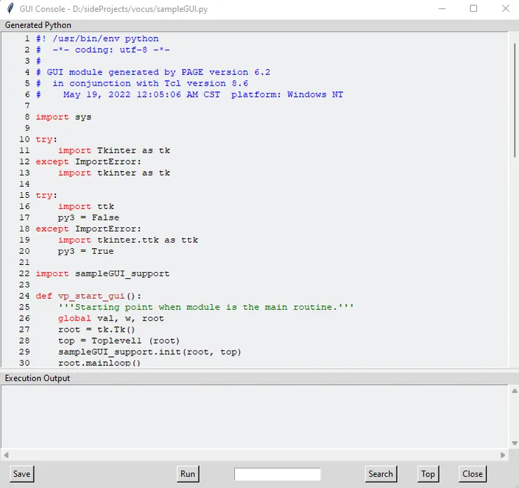Select the Generated Python panel label

click(38, 25)
